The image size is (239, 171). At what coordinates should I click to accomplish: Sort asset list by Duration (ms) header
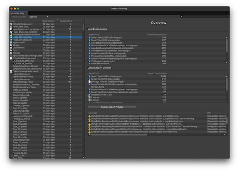pos(66,21)
